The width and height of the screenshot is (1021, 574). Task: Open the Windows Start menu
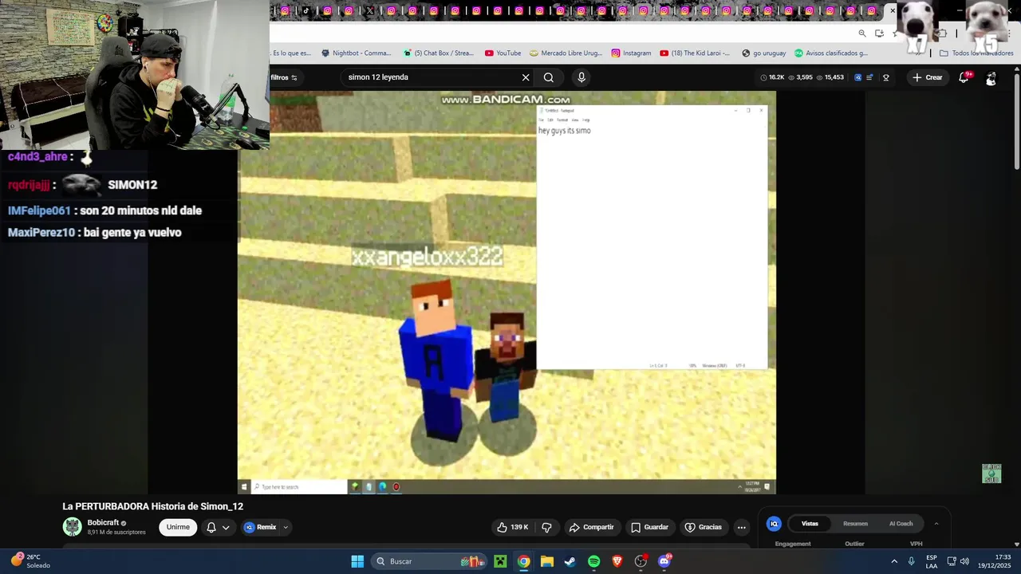click(x=357, y=561)
